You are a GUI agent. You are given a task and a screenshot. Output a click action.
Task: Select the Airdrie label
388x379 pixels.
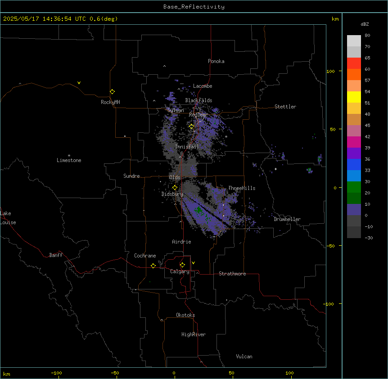182,242
